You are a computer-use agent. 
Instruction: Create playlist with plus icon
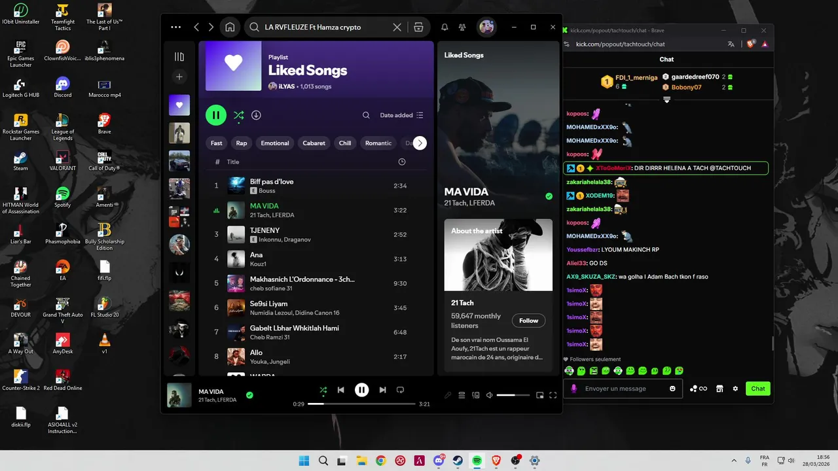point(179,77)
